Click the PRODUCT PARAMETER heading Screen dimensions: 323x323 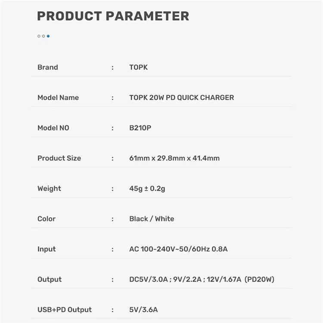113,16
